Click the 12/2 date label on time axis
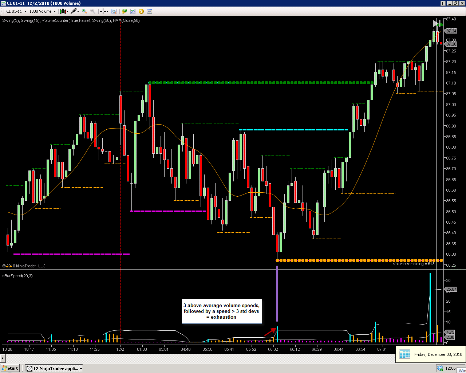The image size is (466, 373). (x=120, y=349)
